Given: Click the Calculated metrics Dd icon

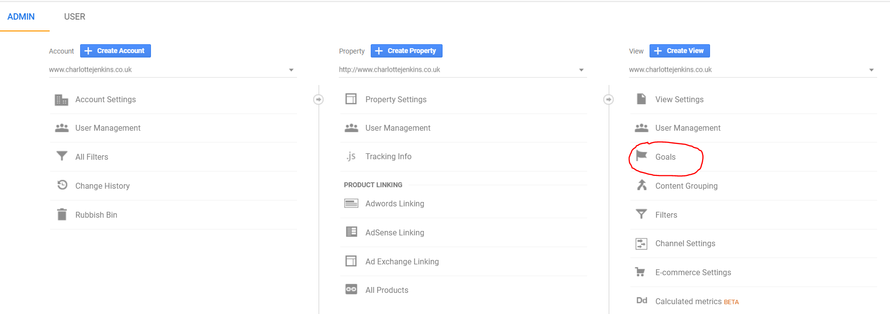Looking at the screenshot, I should pos(642,301).
